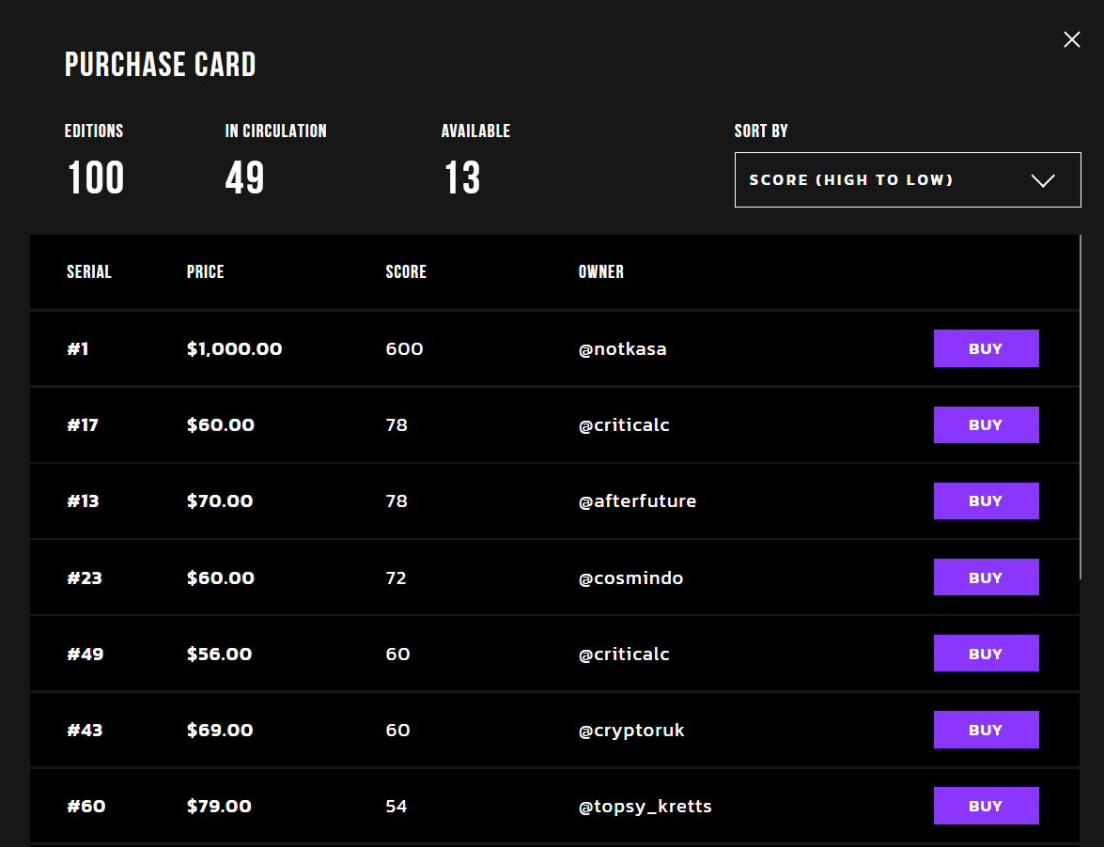Viewport: 1104px width, 847px height.
Task: Buy serial #1 card from @notkasa
Action: pyautogui.click(x=986, y=348)
